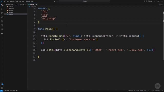Click New File icon in Explorer header
This screenshot has height=92, width=164.
16,4
